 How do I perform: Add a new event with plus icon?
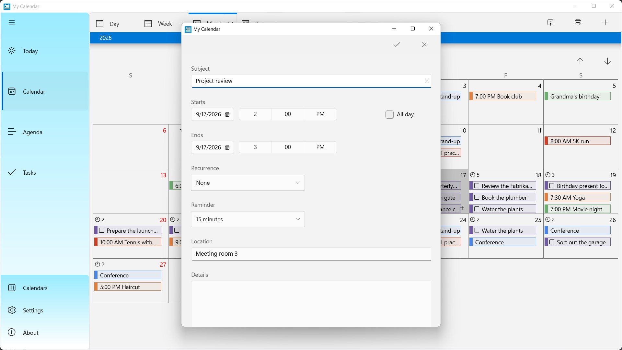pyautogui.click(x=605, y=22)
